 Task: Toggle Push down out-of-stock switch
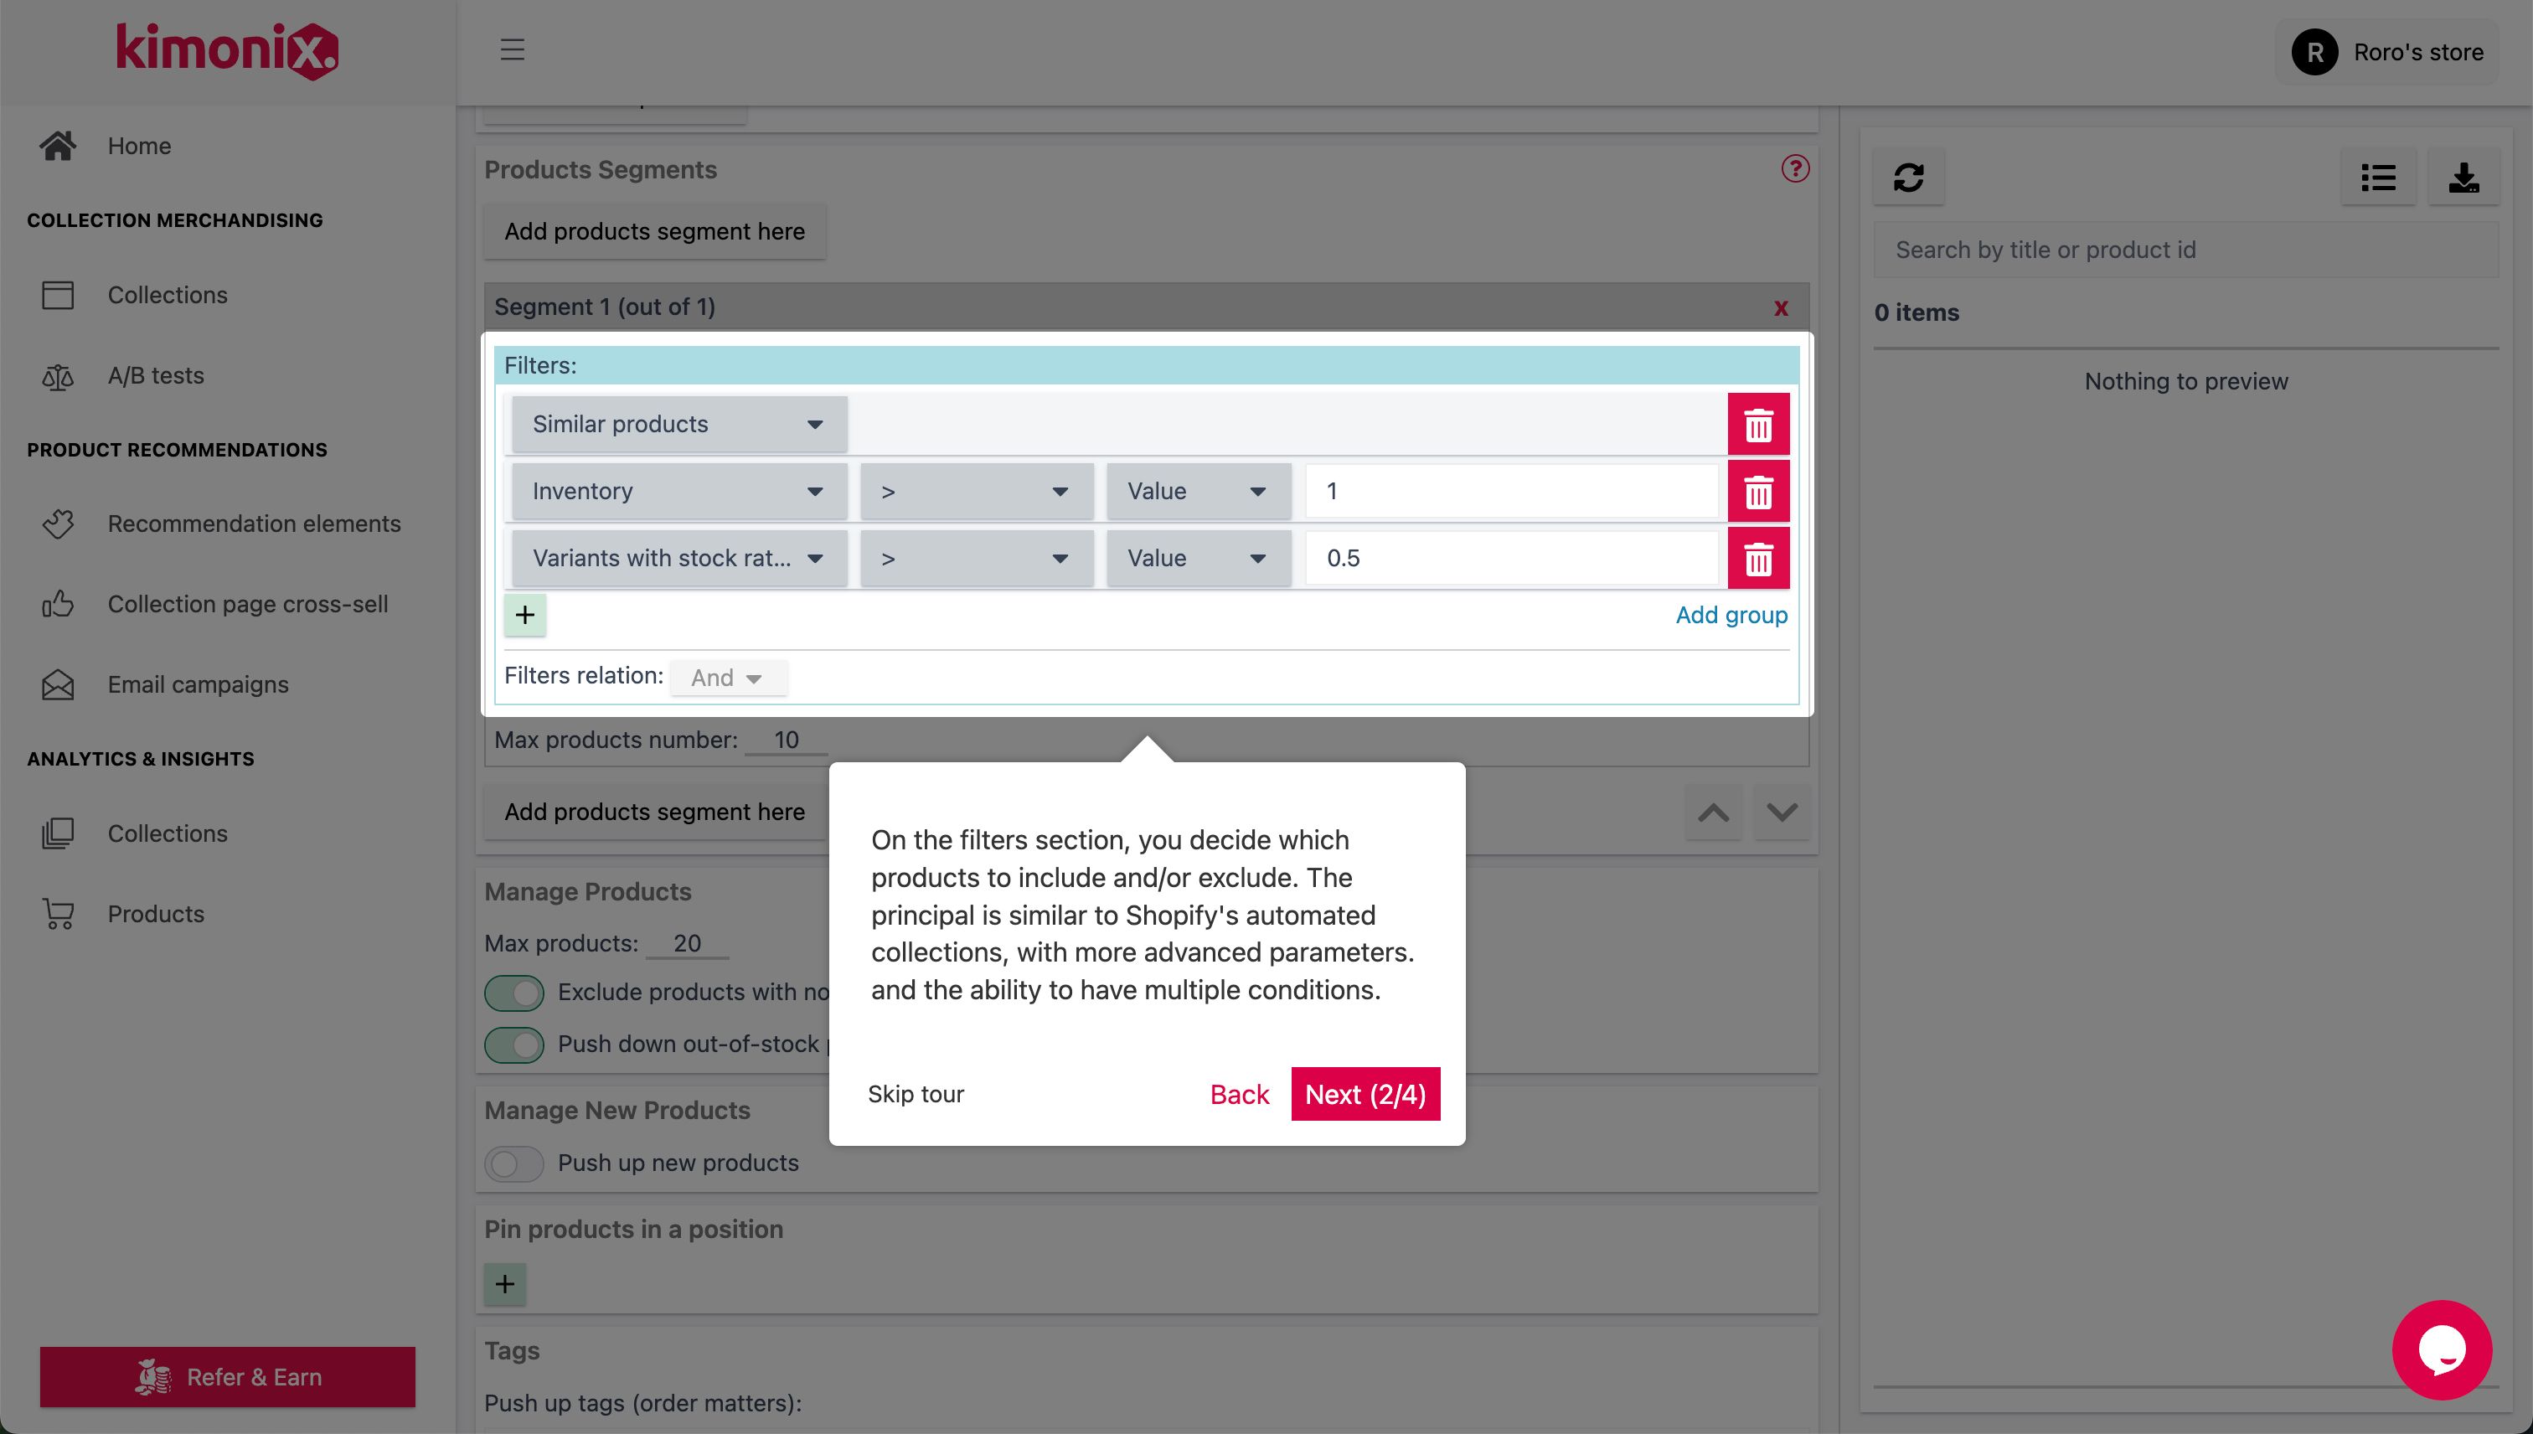pos(514,1044)
